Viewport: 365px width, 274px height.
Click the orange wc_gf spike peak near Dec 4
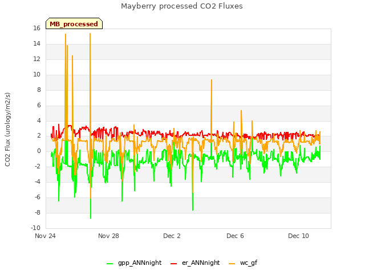point(212,80)
